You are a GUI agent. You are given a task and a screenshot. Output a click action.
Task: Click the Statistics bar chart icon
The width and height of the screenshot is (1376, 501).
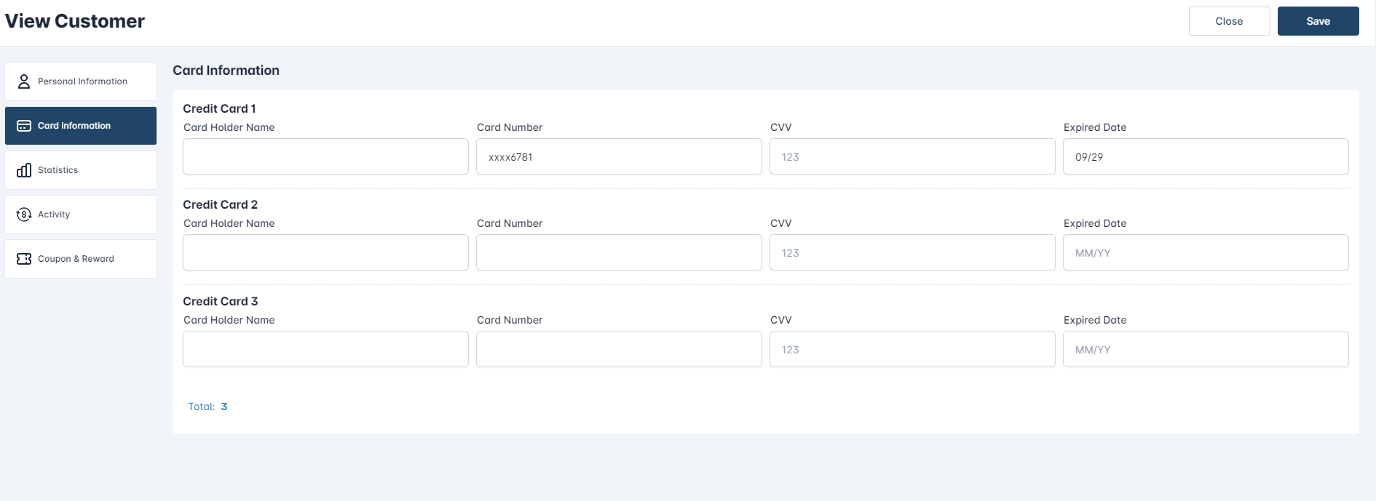pos(24,170)
